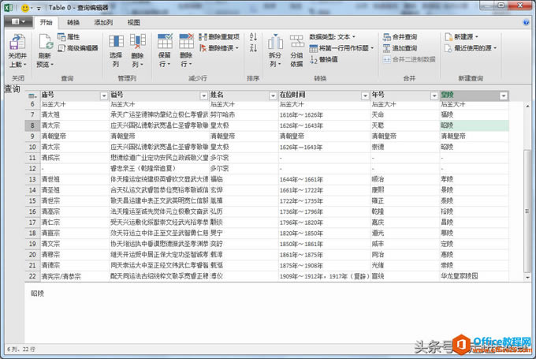Select row number 8 header
The height and width of the screenshot is (359, 536).
click(32, 125)
